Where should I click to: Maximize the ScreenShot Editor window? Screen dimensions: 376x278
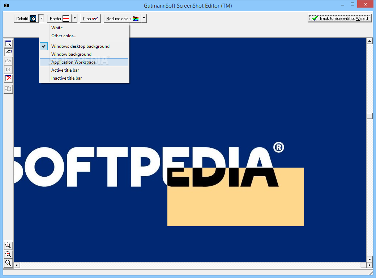coord(352,4)
